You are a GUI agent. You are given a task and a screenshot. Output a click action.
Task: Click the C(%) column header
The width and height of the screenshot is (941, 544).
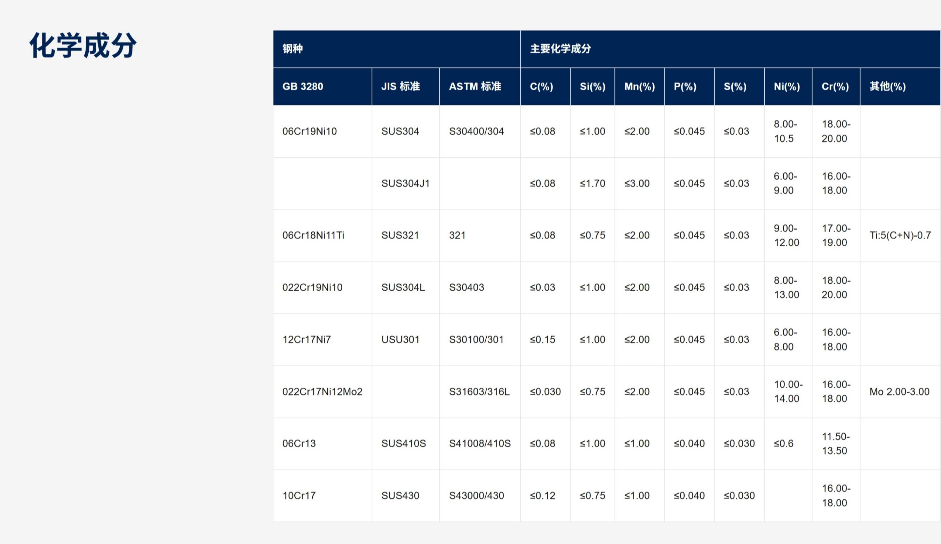tap(541, 86)
